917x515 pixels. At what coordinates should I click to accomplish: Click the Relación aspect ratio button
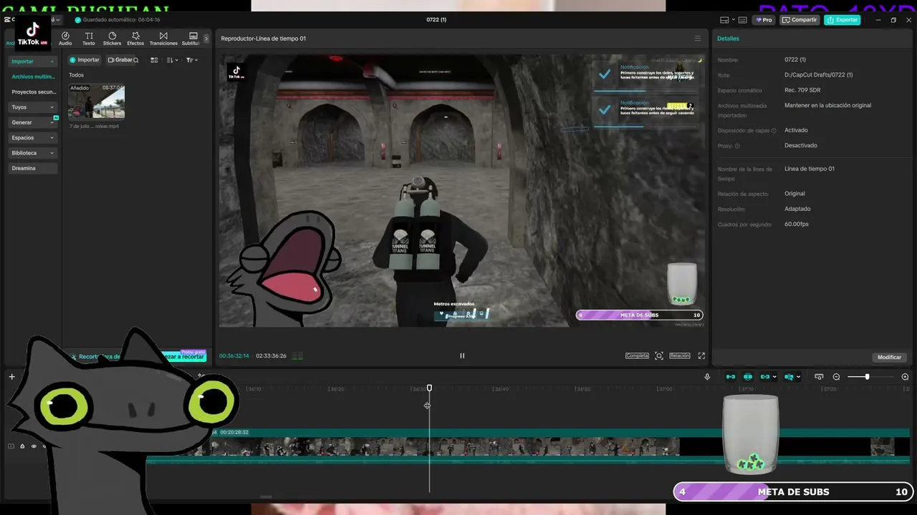pyautogui.click(x=680, y=355)
